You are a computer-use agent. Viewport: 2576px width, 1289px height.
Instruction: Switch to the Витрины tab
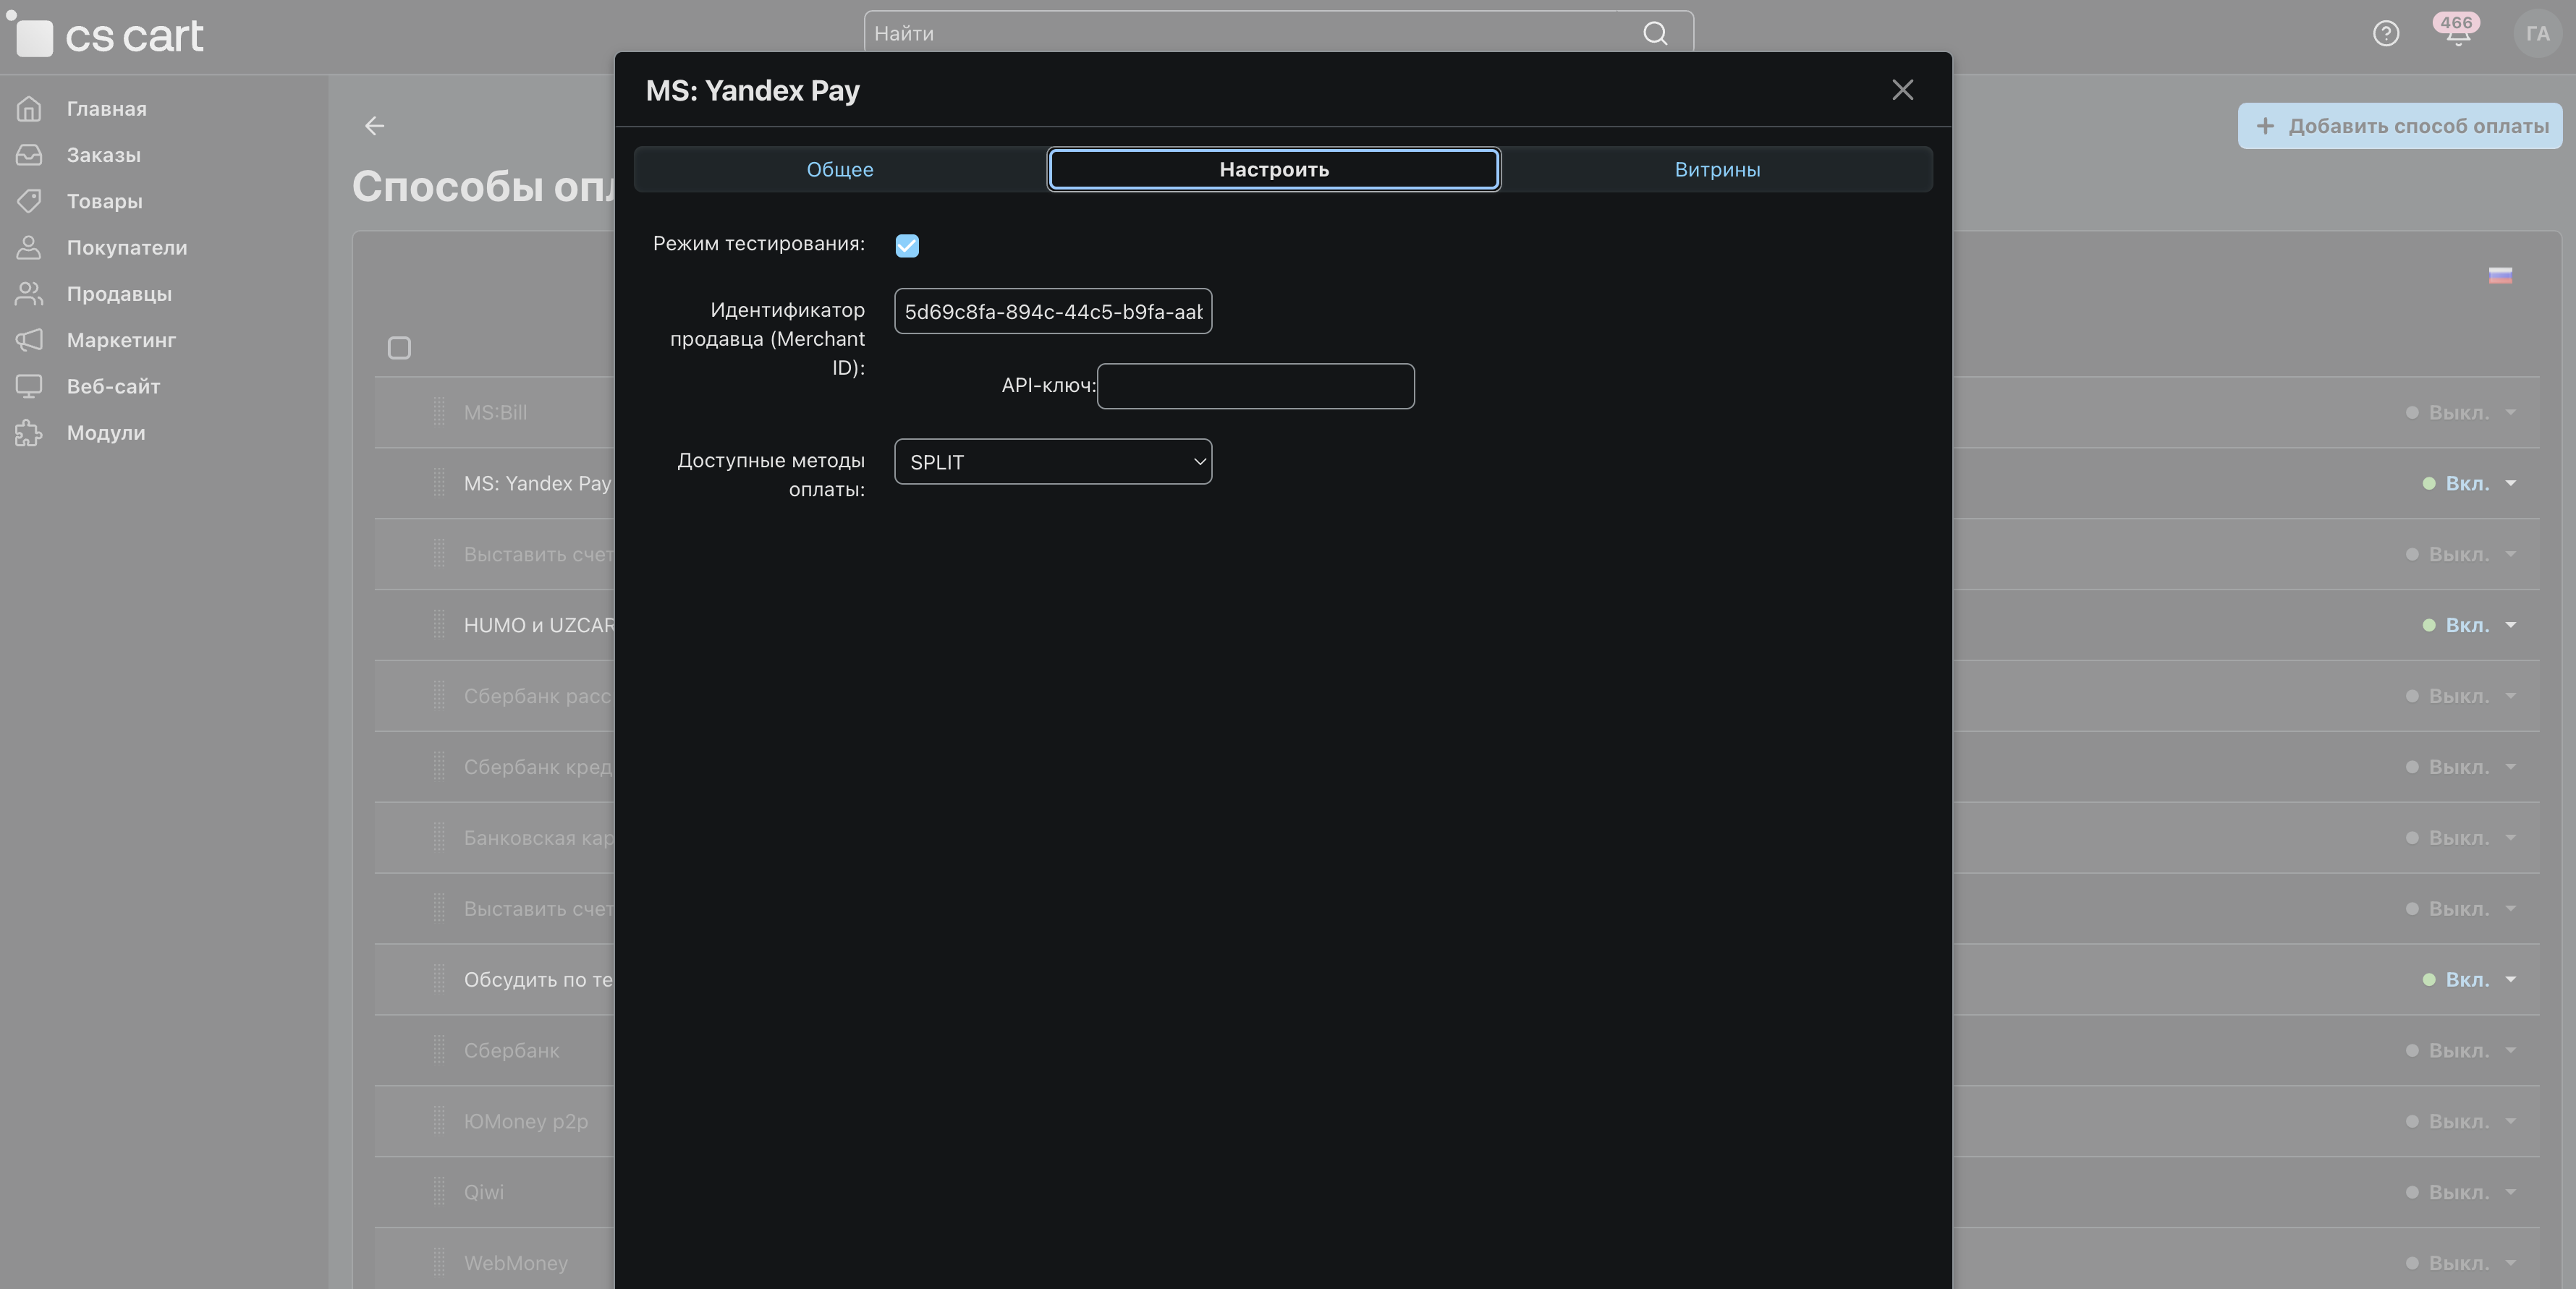[1717, 169]
